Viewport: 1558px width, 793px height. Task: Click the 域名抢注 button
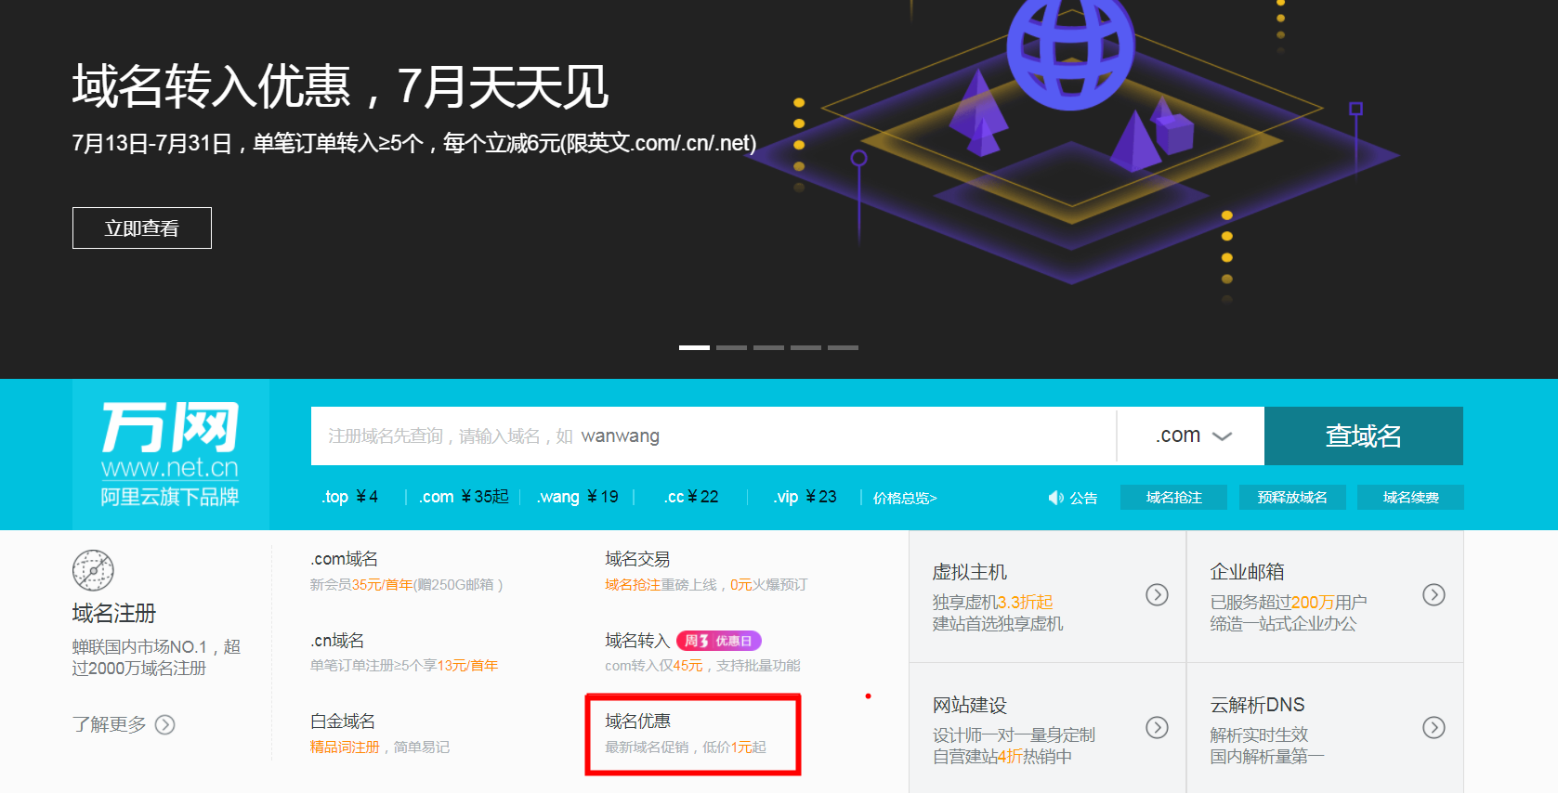(1173, 498)
